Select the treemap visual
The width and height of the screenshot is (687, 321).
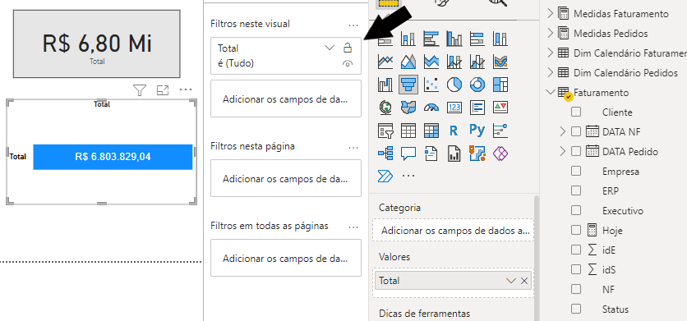click(x=500, y=84)
